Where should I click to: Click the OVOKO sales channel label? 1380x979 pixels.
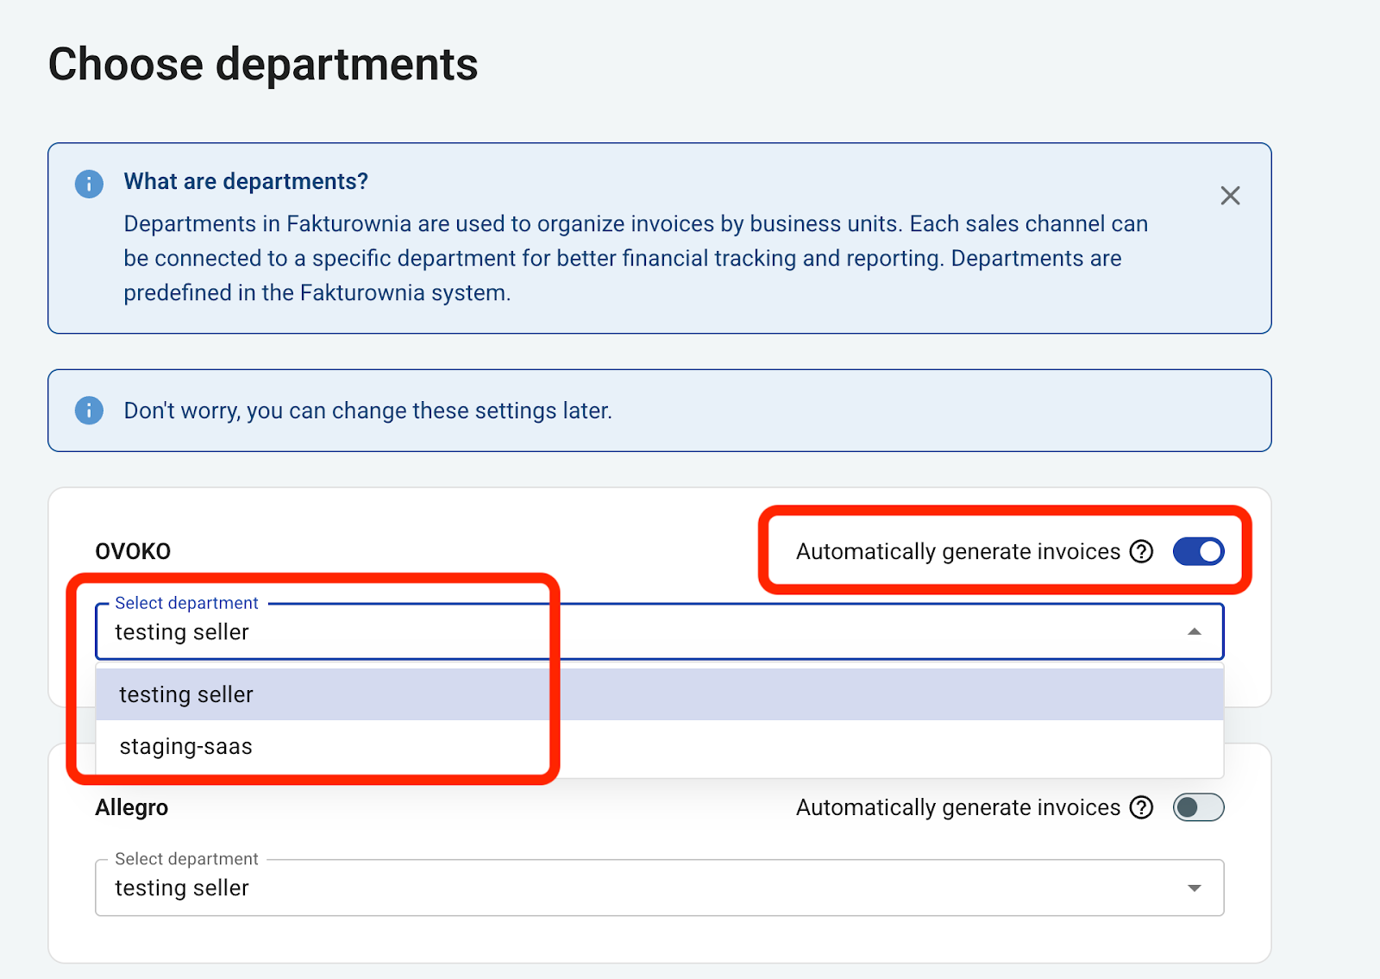(x=133, y=551)
